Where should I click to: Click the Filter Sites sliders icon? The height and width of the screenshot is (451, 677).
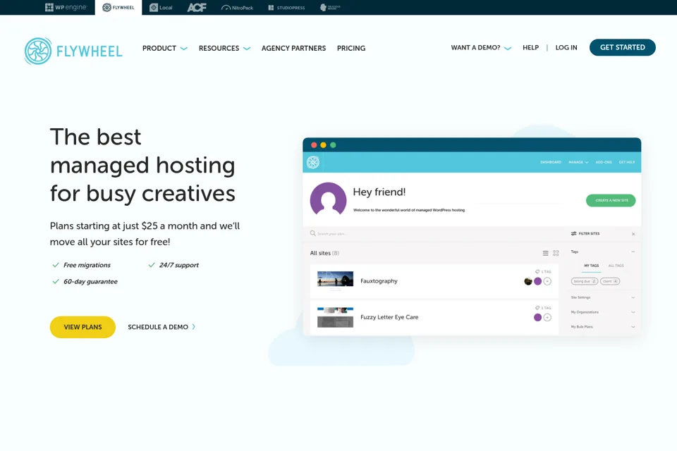point(574,233)
